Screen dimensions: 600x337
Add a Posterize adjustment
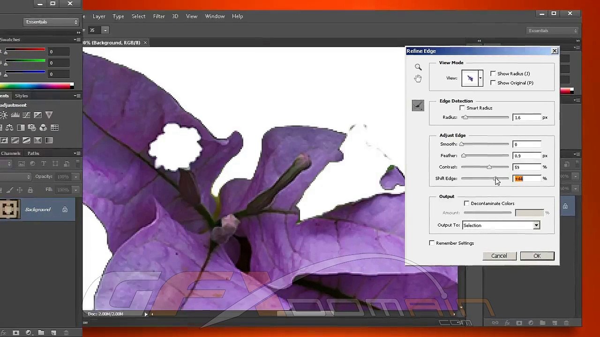click(x=15, y=140)
